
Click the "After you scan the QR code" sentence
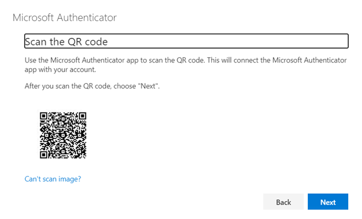(92, 86)
